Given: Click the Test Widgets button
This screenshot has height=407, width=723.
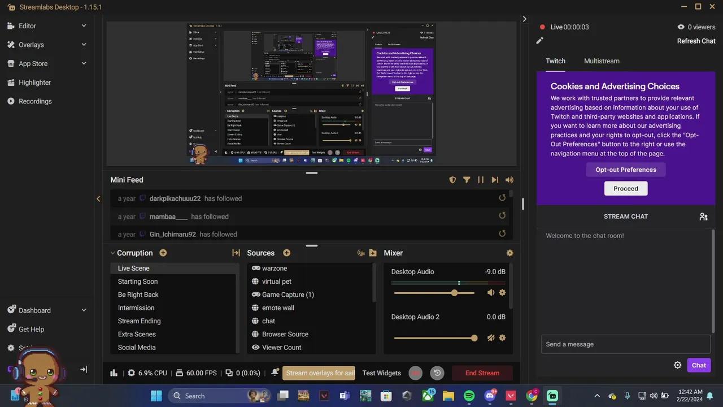Looking at the screenshot, I should (382, 373).
